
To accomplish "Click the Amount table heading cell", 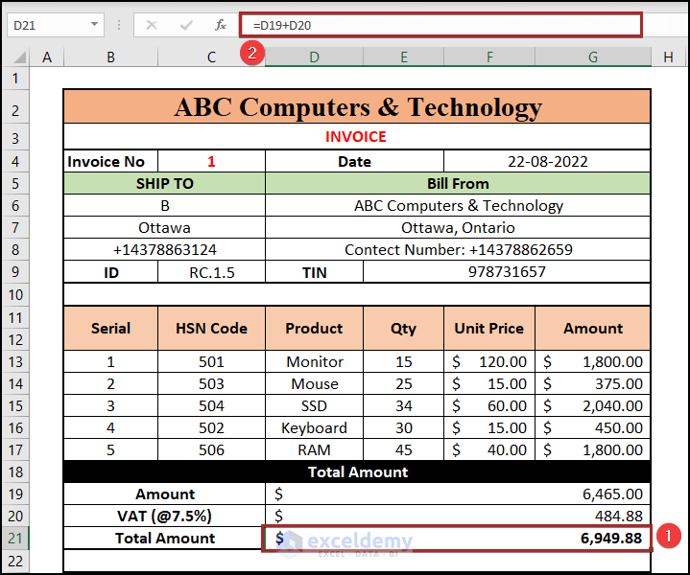I will [x=593, y=329].
